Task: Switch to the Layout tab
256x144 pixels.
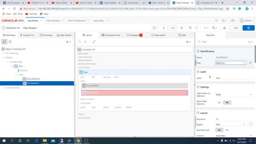Action: (87, 35)
